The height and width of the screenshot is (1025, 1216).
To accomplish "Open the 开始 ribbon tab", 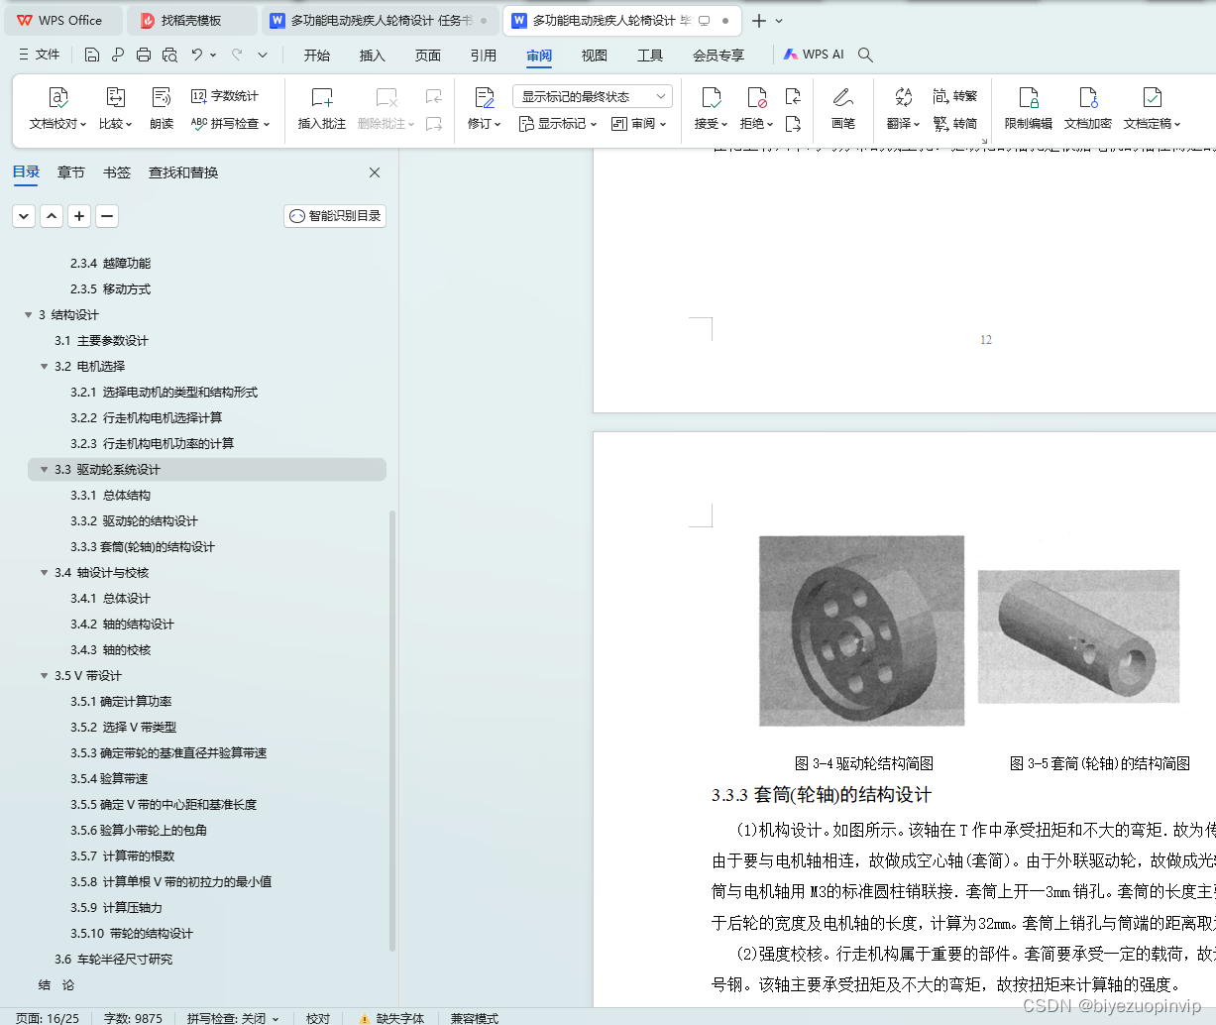I will (317, 56).
